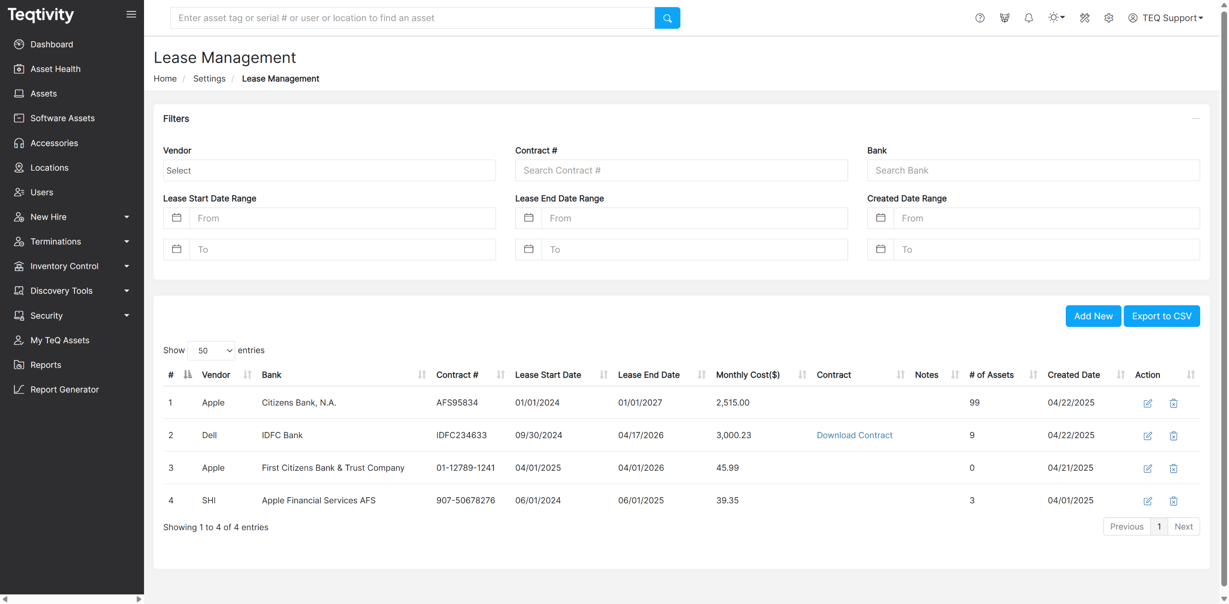Click the tools wrench icon in header
This screenshot has height=604, width=1229.
point(1084,18)
